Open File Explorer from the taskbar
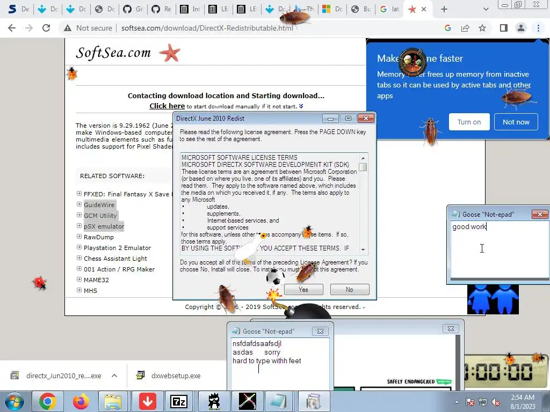Image resolution: width=550 pixels, height=412 pixels. pos(113,401)
